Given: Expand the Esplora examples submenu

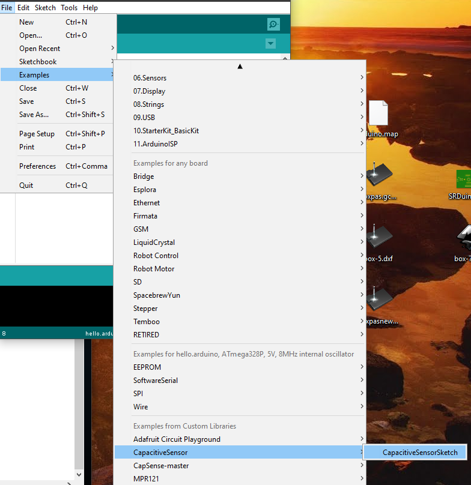Looking at the screenshot, I should click(x=240, y=190).
